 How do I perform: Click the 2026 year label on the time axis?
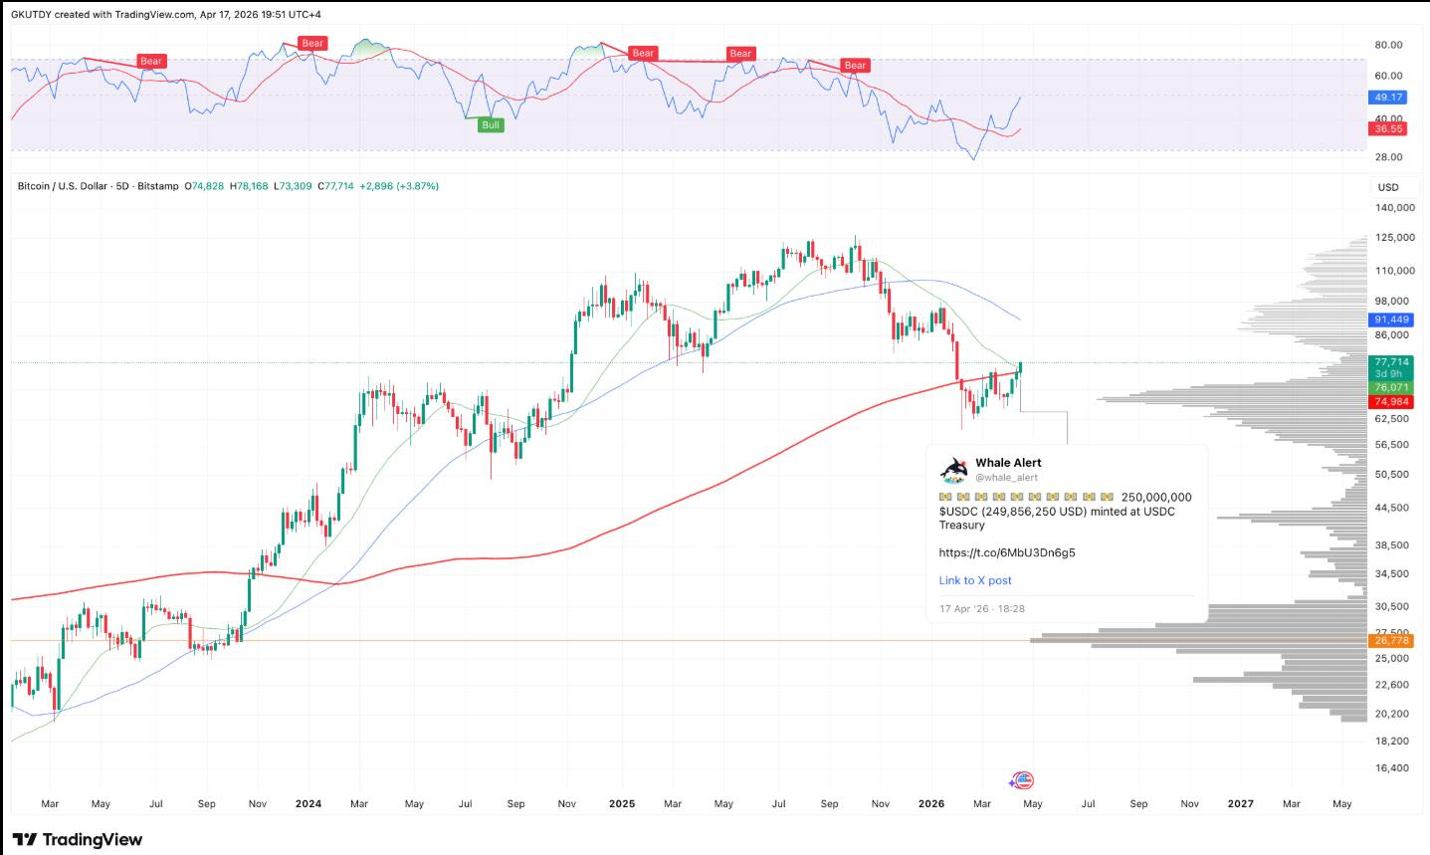931,803
